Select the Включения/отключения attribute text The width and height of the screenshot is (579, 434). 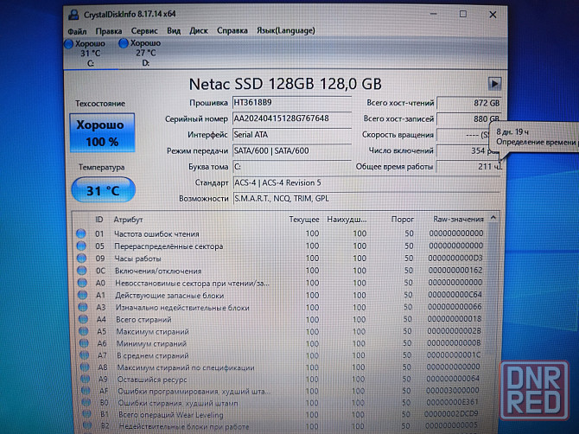pyautogui.click(x=158, y=271)
